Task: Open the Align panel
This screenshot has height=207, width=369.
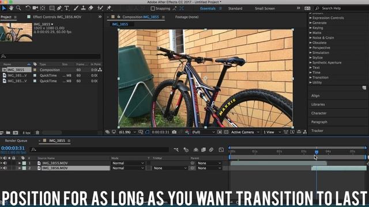Action: tap(315, 95)
